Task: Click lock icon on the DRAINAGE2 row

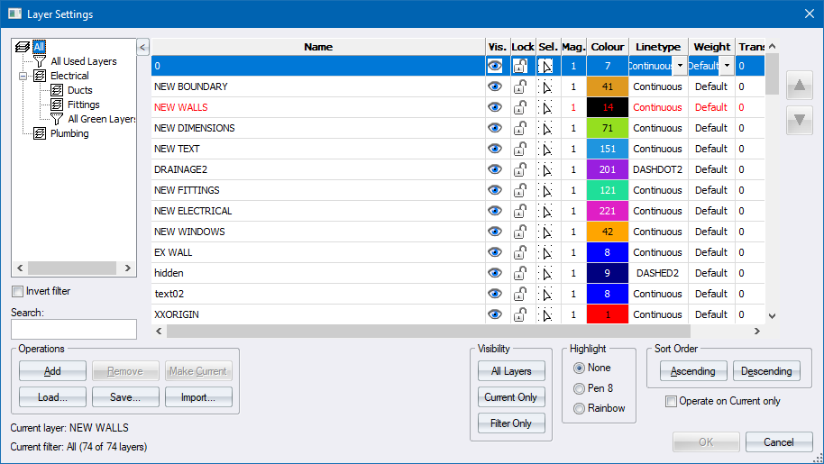Action: [520, 170]
